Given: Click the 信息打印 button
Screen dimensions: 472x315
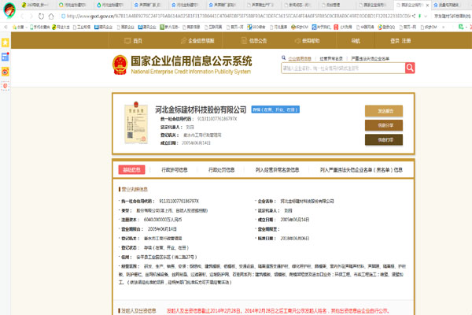Looking at the screenshot, I should coord(384,139).
